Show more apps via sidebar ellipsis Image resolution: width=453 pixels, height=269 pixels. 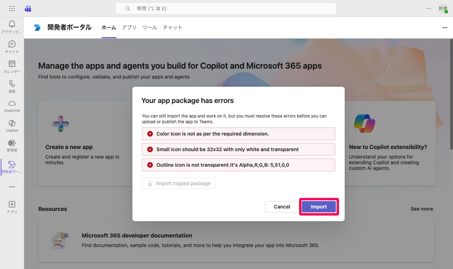point(12,187)
